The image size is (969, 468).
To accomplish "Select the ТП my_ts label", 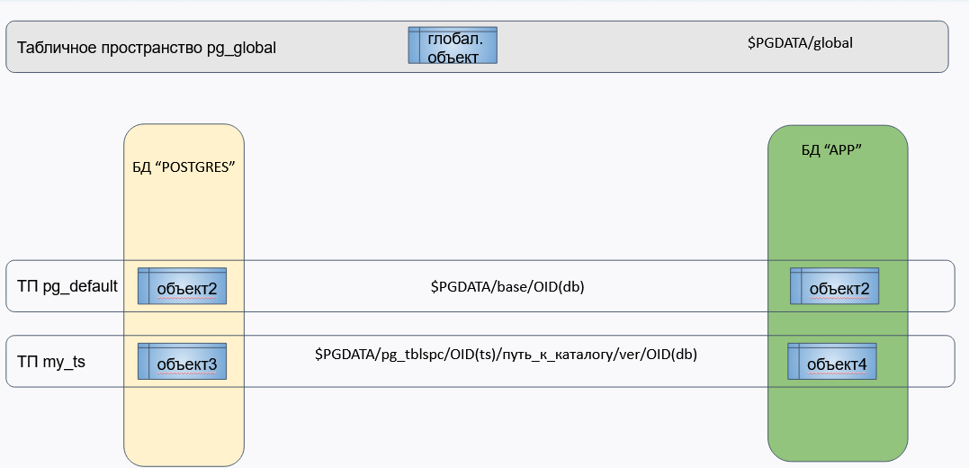I will point(51,362).
